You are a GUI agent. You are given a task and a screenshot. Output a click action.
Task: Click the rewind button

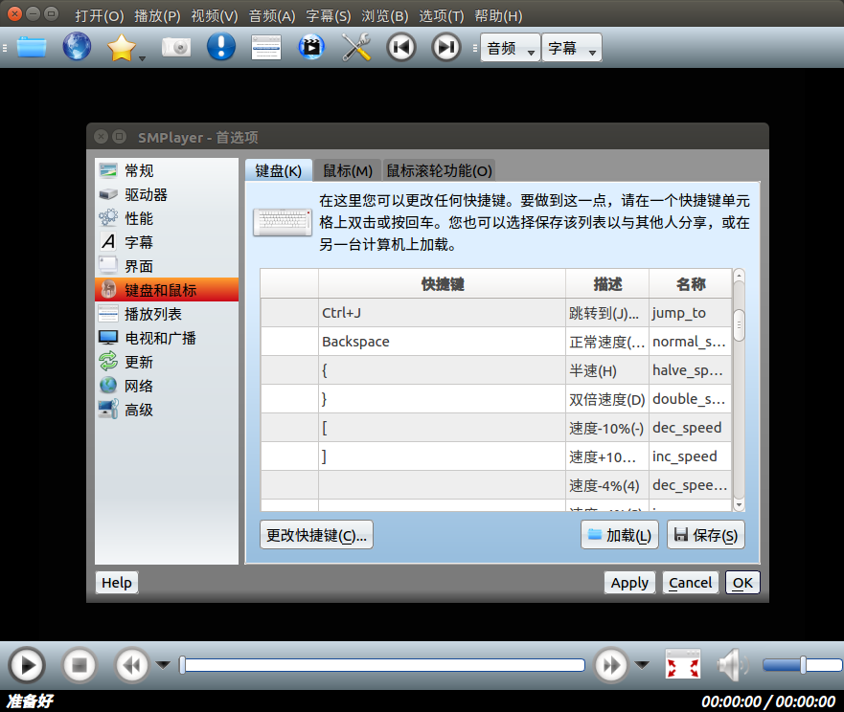(x=132, y=665)
